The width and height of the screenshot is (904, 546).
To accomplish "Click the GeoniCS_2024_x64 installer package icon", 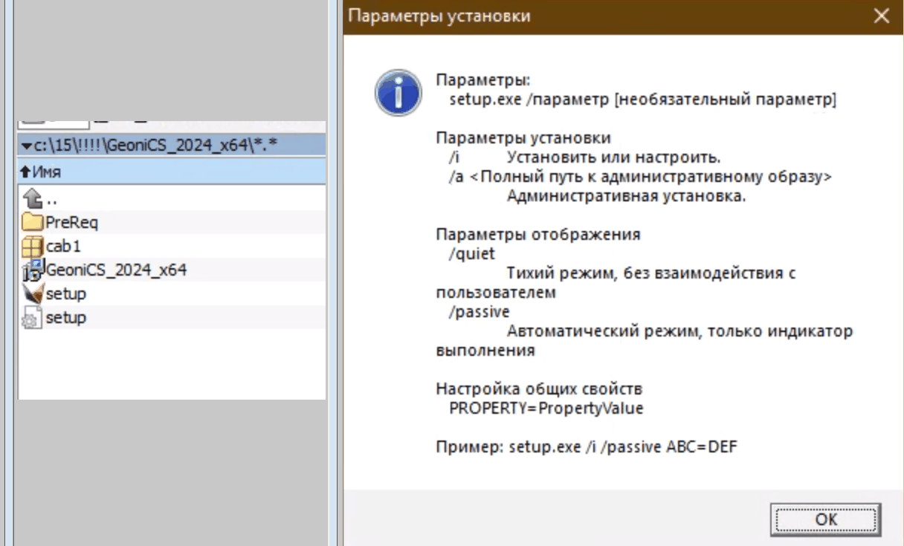I will [33, 270].
